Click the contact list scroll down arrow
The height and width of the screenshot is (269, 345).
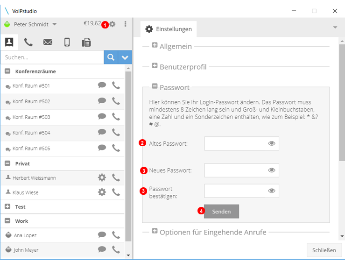[128, 255]
